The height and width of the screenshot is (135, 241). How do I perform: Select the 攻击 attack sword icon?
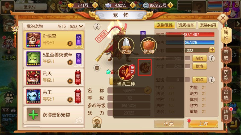point(126,46)
